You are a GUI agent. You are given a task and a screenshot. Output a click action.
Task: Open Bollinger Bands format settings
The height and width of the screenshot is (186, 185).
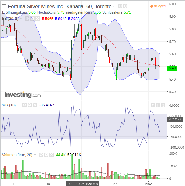[x=32, y=19]
